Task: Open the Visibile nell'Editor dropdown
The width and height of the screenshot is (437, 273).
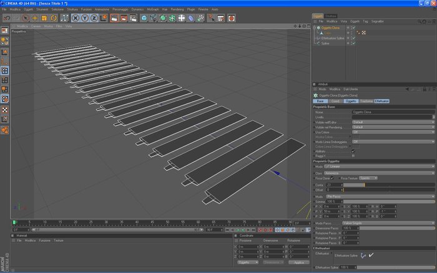Action: [393, 122]
